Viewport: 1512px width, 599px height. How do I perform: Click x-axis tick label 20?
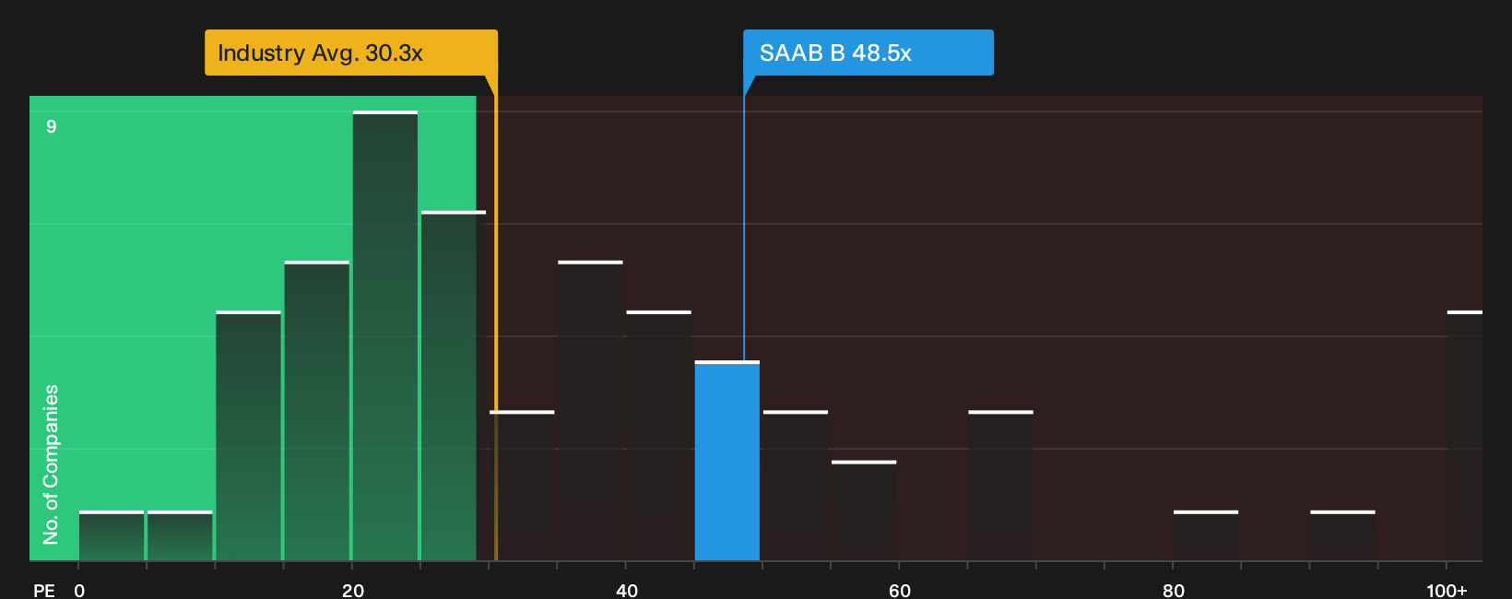(353, 591)
